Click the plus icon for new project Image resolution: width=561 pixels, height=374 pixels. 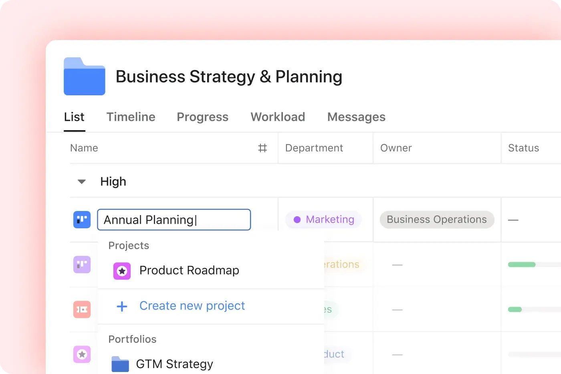pos(122,307)
